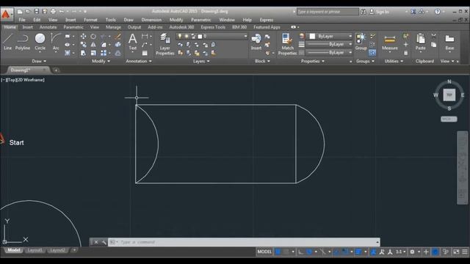The image size is (470, 264).
Task: Add a new drawing tab with plus button
Action: (56, 70)
